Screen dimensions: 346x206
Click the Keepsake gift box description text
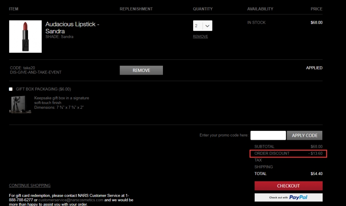coord(62,103)
